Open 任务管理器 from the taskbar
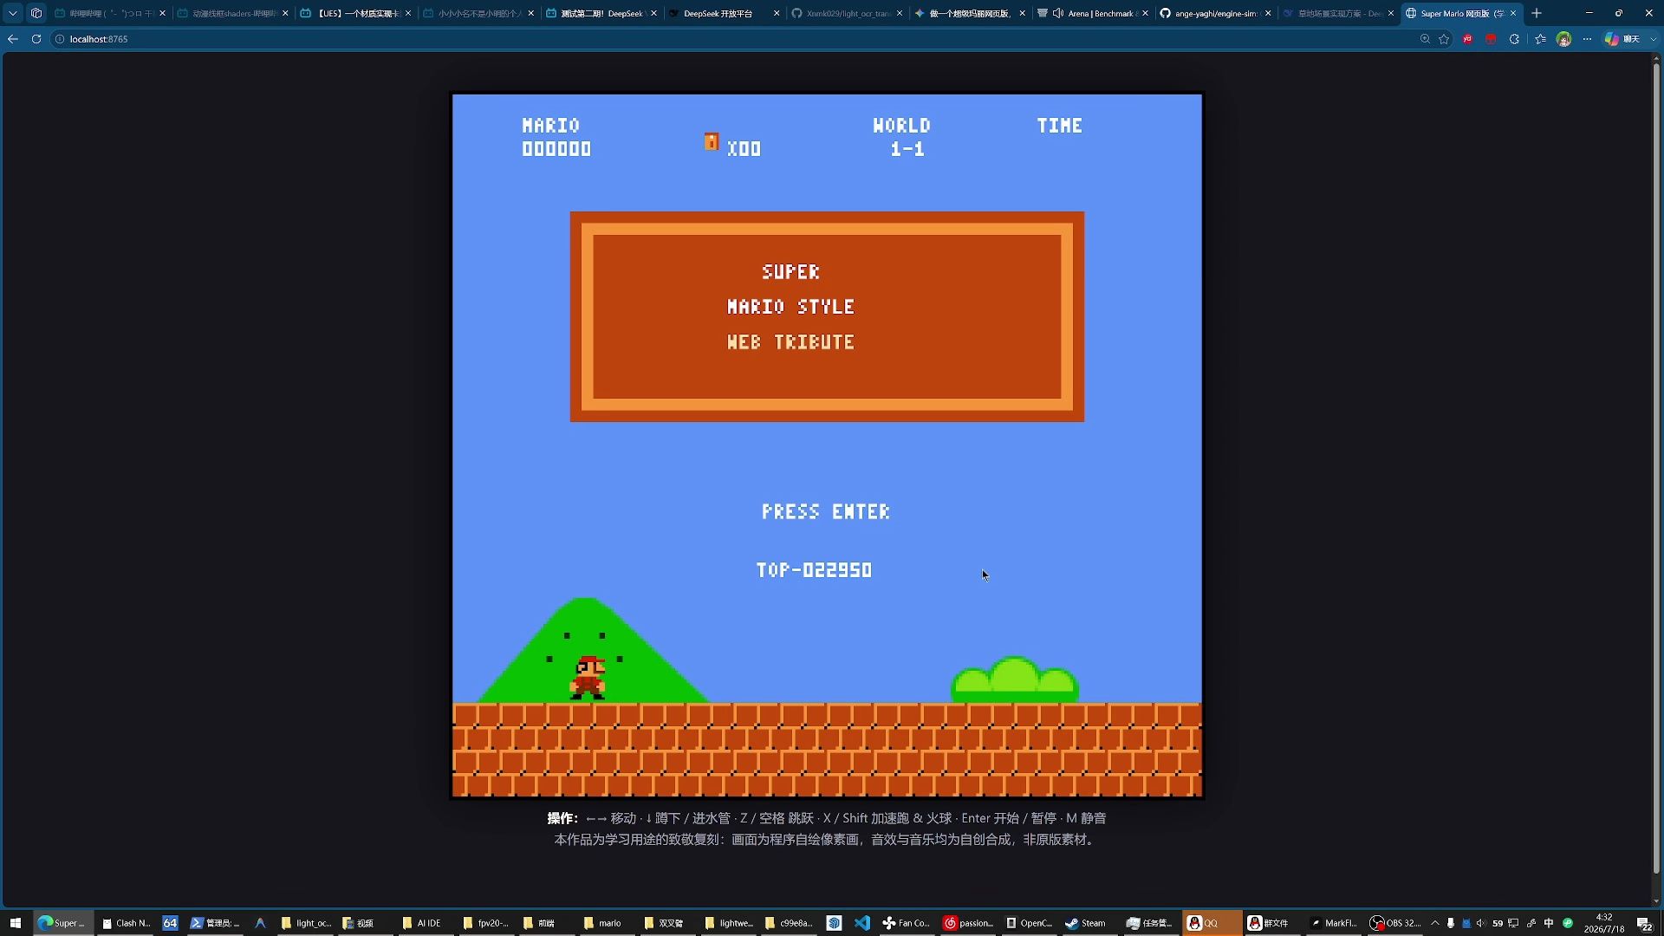Screen dimensions: 1664x936 coord(1148,923)
